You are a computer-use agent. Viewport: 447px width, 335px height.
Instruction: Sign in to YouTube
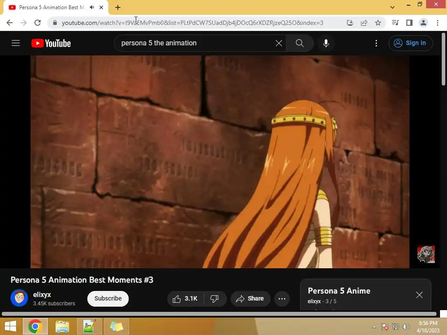click(x=410, y=43)
